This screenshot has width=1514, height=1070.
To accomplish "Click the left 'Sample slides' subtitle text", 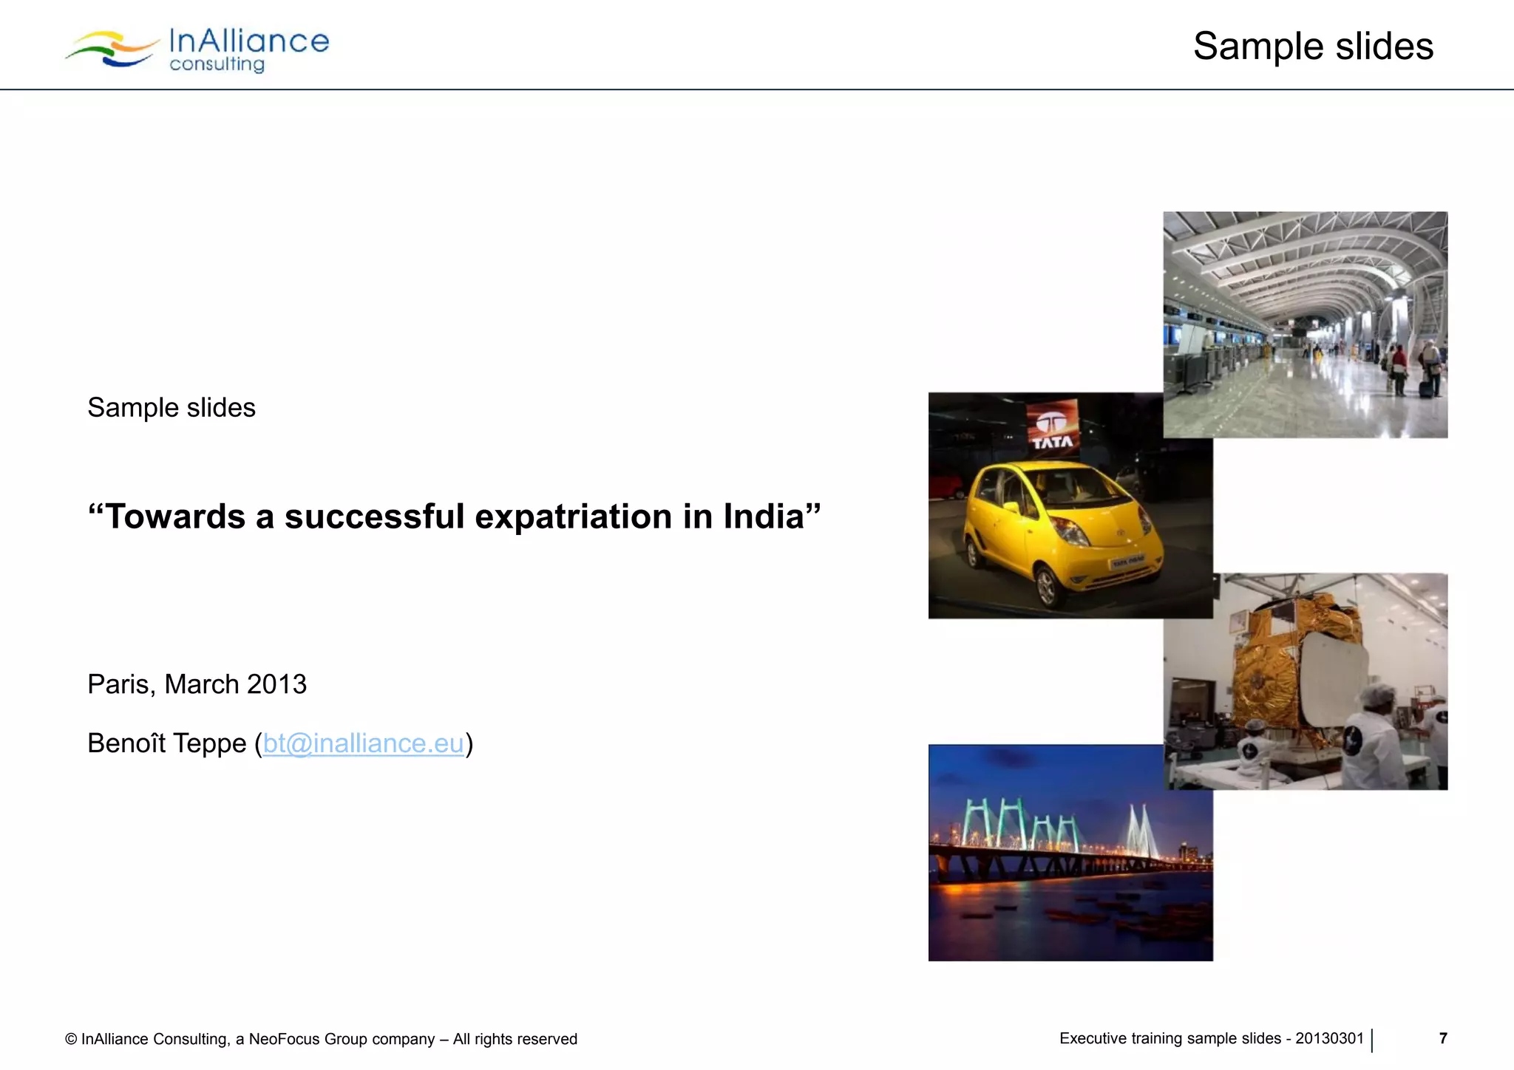I will point(172,408).
